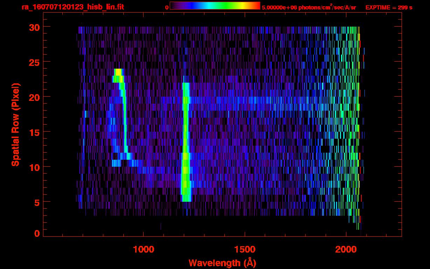
Task: Click the 1500 wavelength tick label
Action: (x=244, y=249)
